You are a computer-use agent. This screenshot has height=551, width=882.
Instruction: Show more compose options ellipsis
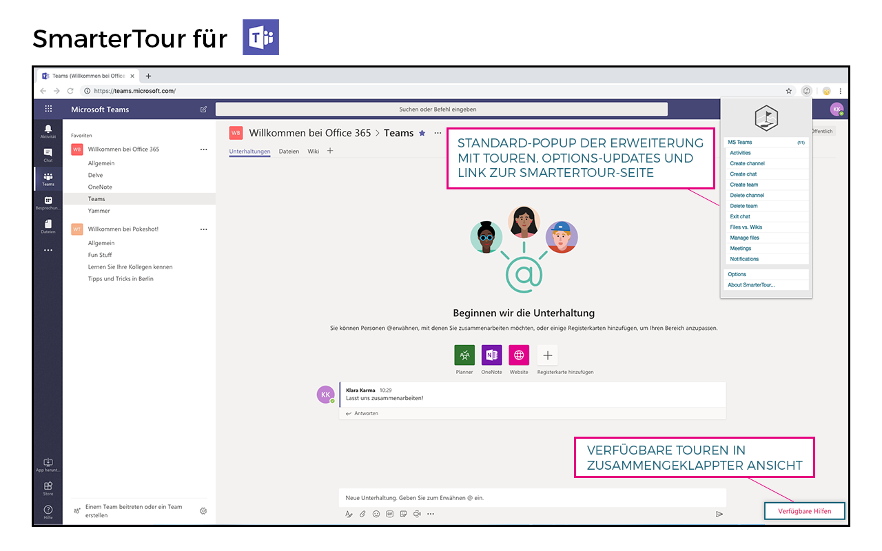(x=431, y=514)
